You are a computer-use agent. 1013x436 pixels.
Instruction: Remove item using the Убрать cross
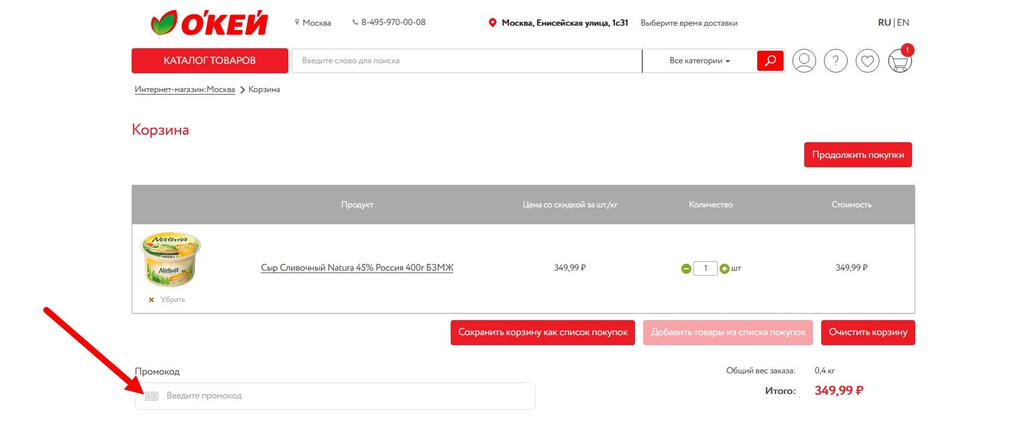[152, 300]
